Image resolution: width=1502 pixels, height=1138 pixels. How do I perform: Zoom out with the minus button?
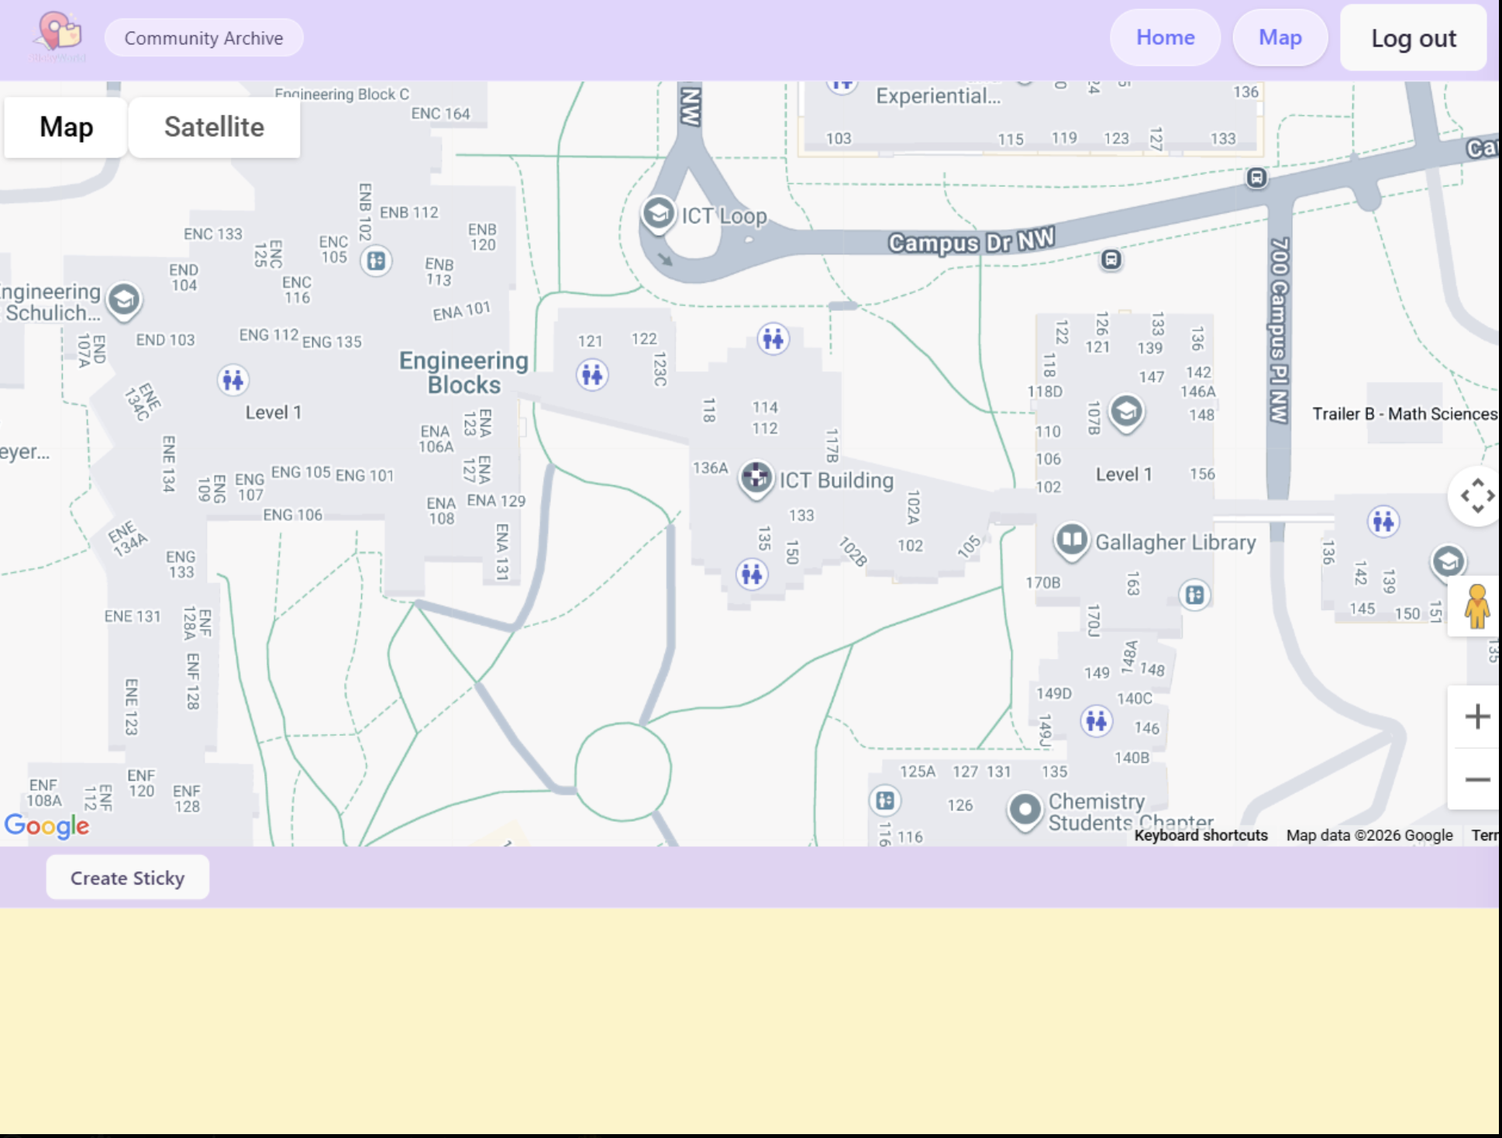click(x=1476, y=779)
